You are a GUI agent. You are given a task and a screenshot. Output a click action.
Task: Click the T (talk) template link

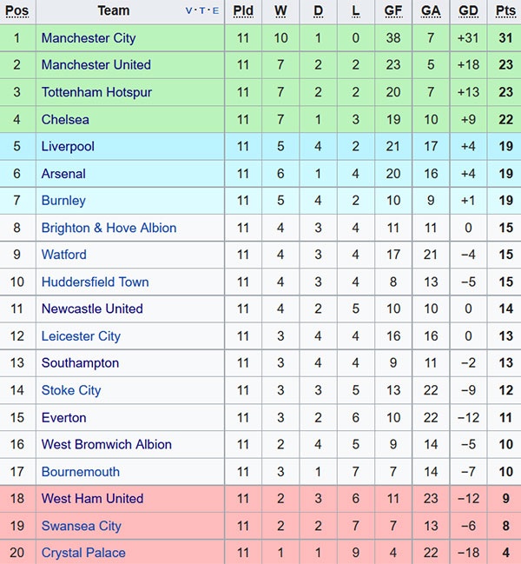(203, 11)
